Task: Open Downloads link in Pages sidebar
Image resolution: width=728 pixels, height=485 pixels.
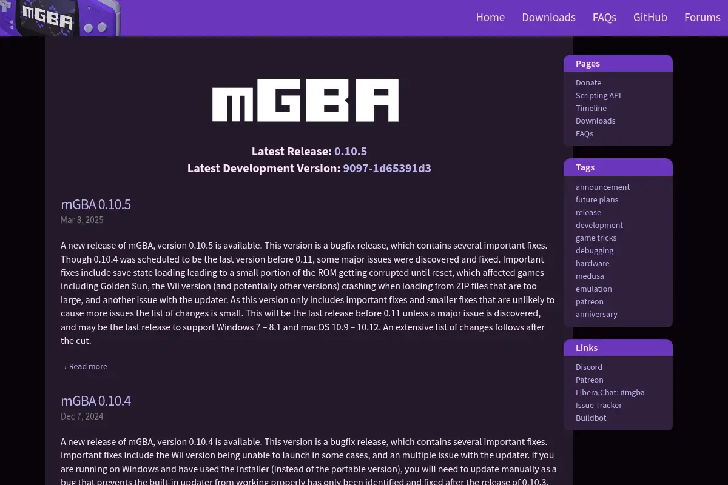Action: point(595,121)
